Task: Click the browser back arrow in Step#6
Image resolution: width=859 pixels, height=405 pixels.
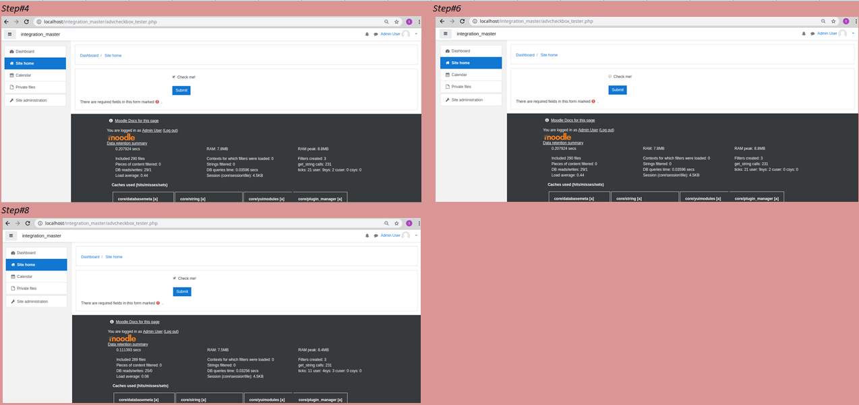Action: point(442,22)
